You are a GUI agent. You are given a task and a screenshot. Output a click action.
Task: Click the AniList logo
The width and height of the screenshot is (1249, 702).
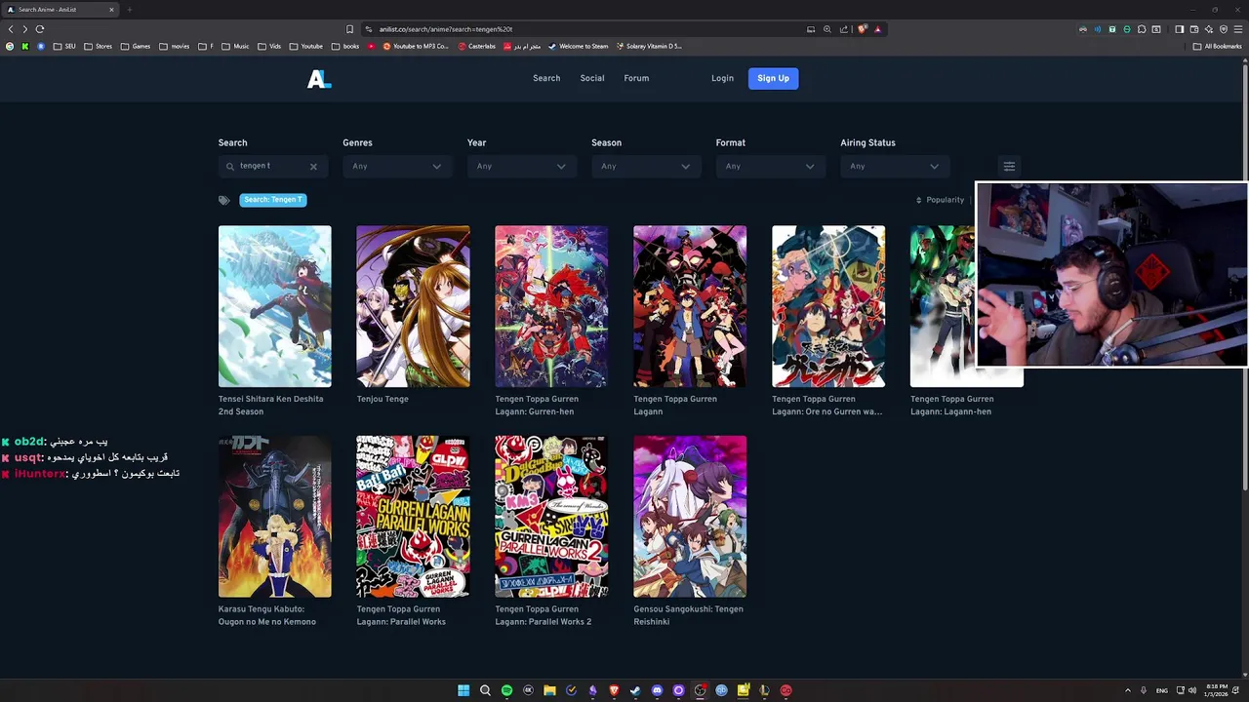(x=319, y=79)
